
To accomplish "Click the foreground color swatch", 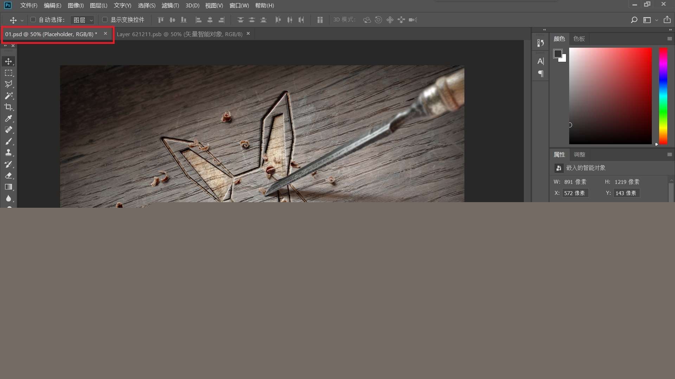I will click(x=558, y=54).
